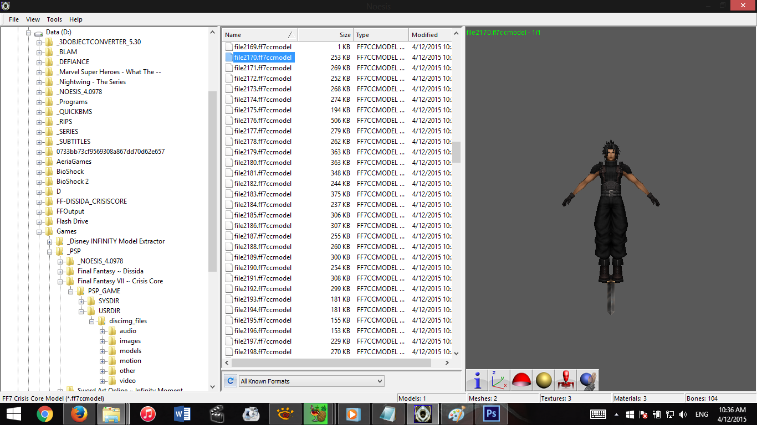Select the _QUICKBMS folder in the tree
The width and height of the screenshot is (757, 425).
click(x=74, y=112)
